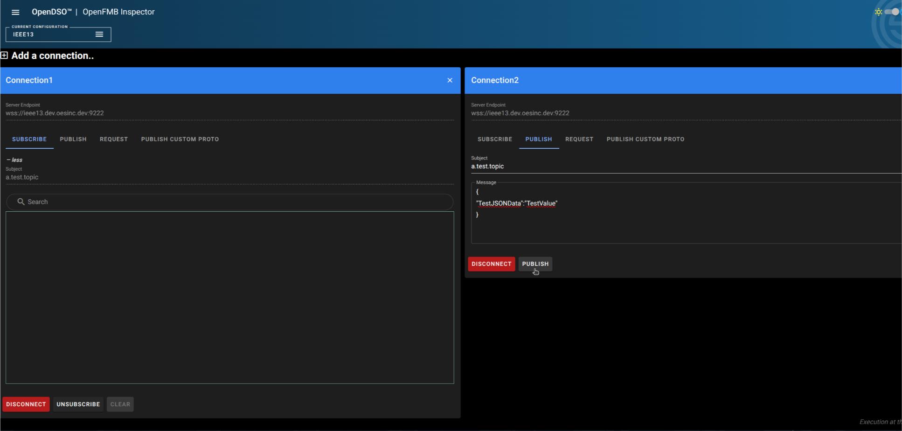Switch to the Publish tab in Connection1

click(x=73, y=139)
